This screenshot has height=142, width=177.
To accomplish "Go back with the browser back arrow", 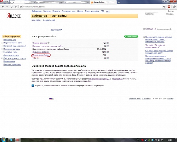I will pyautogui.click(x=3, y=7).
